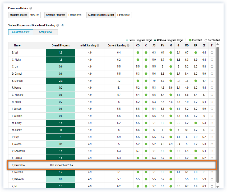Click Val B's green proficient dot under CO
The height and width of the screenshot is (192, 227).
(x=138, y=53)
